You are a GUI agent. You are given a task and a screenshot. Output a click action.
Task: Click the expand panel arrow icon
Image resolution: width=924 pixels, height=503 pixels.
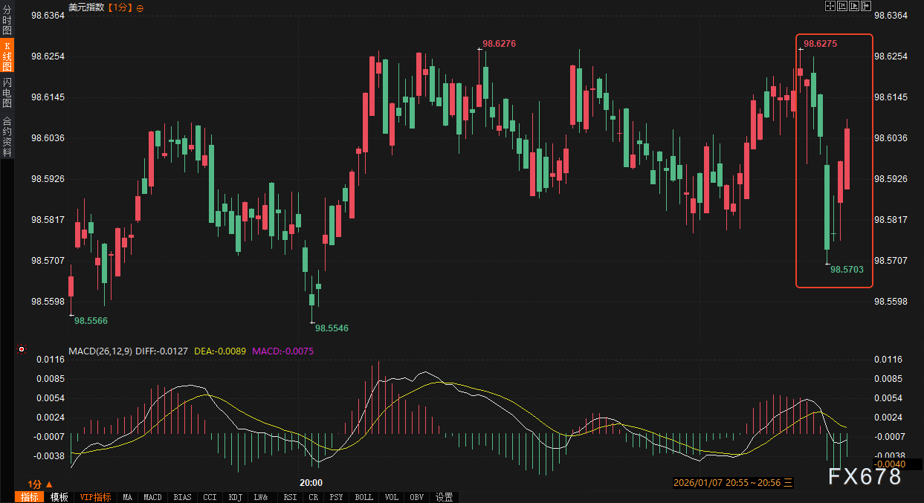[x=866, y=6]
